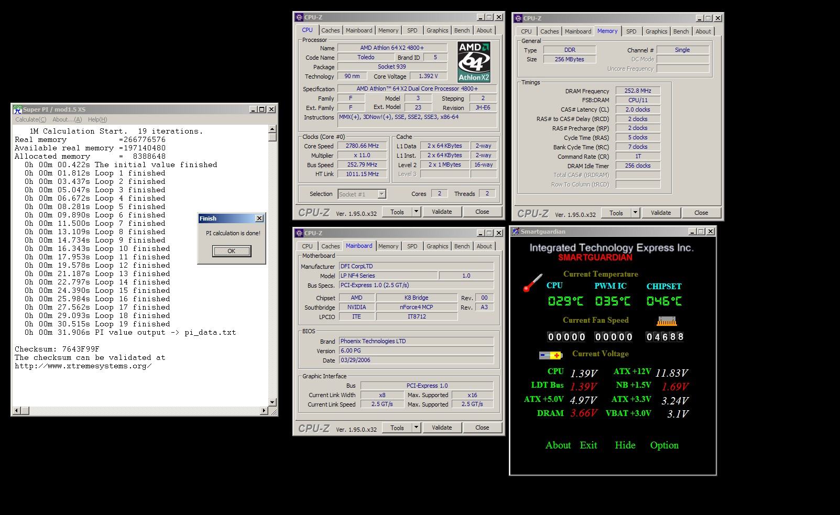The height and width of the screenshot is (515, 840).
Task: Open the About tab in CPU window
Action: [484, 30]
